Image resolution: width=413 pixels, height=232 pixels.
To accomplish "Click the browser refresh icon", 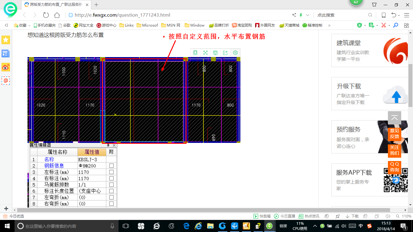I will (46, 15).
